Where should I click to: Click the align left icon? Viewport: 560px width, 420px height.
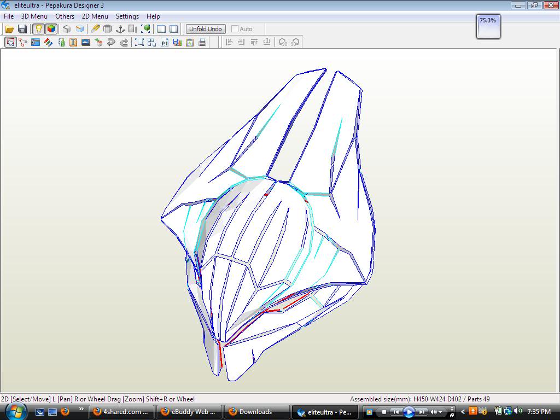coord(229,43)
